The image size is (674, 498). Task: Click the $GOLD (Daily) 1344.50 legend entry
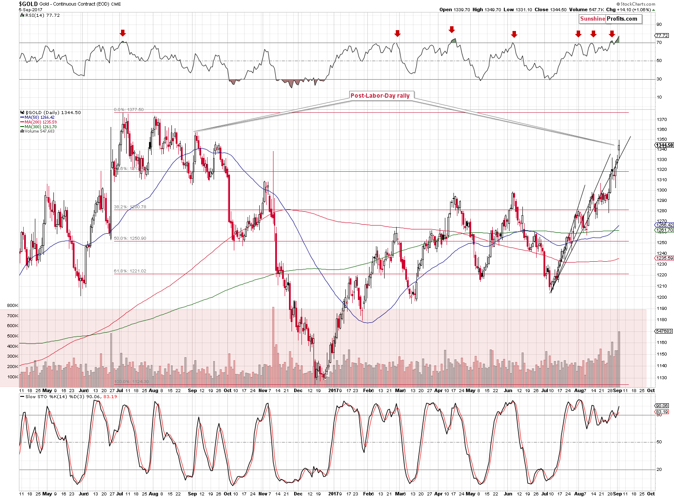[x=53, y=112]
